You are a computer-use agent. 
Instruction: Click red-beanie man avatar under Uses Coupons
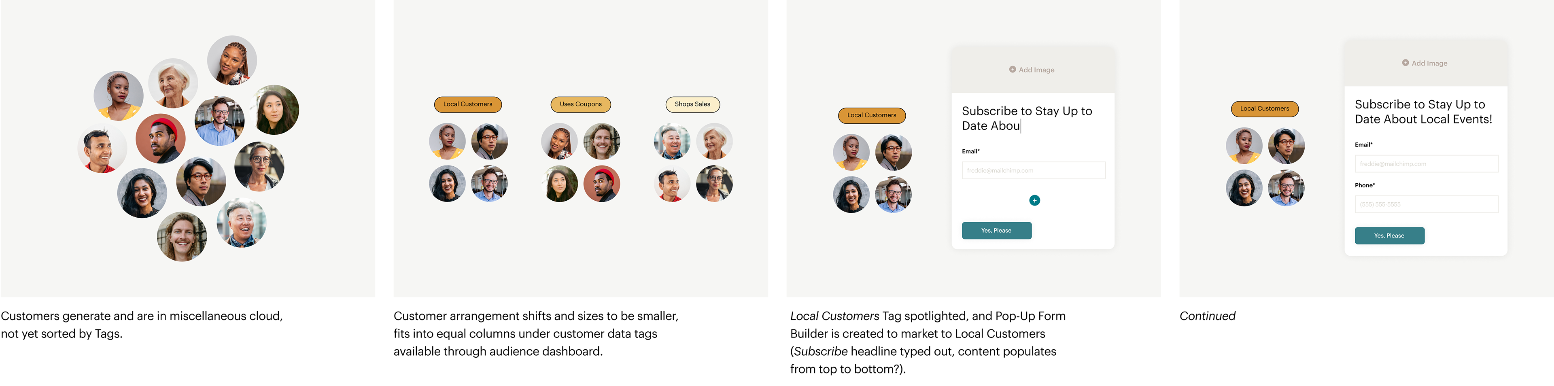(x=601, y=184)
